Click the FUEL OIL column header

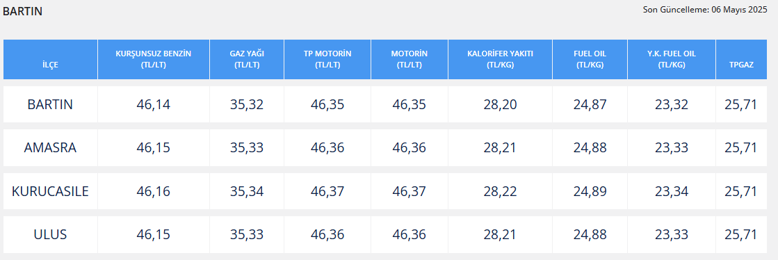(x=590, y=60)
